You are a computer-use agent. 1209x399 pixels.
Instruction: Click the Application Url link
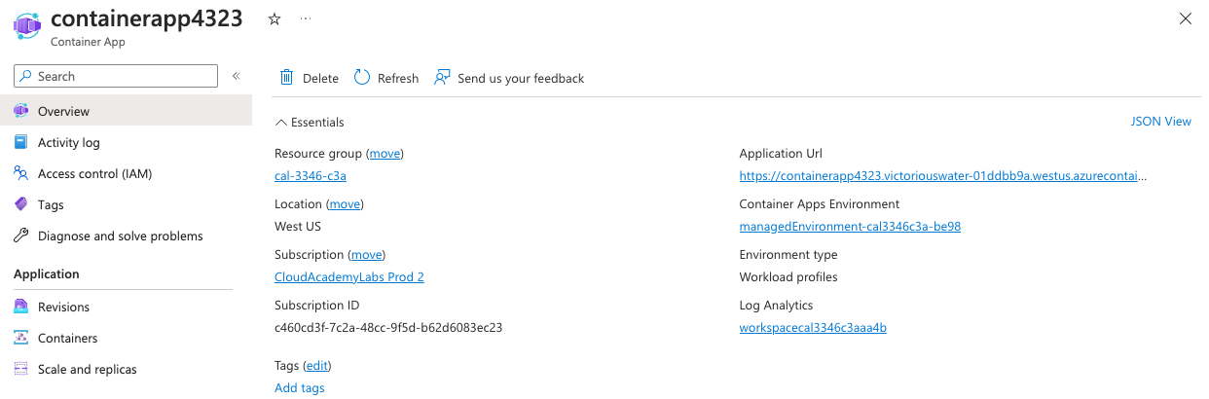[x=942, y=176]
